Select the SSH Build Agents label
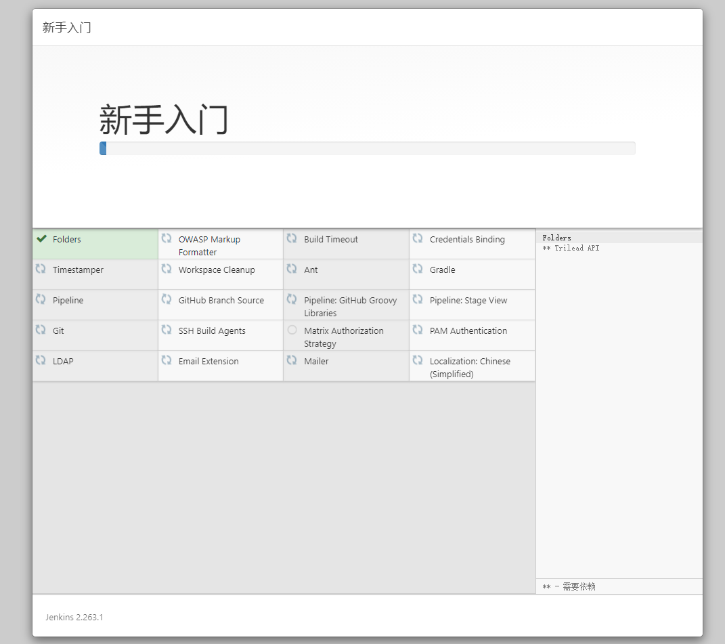The height and width of the screenshot is (644, 725). [212, 330]
